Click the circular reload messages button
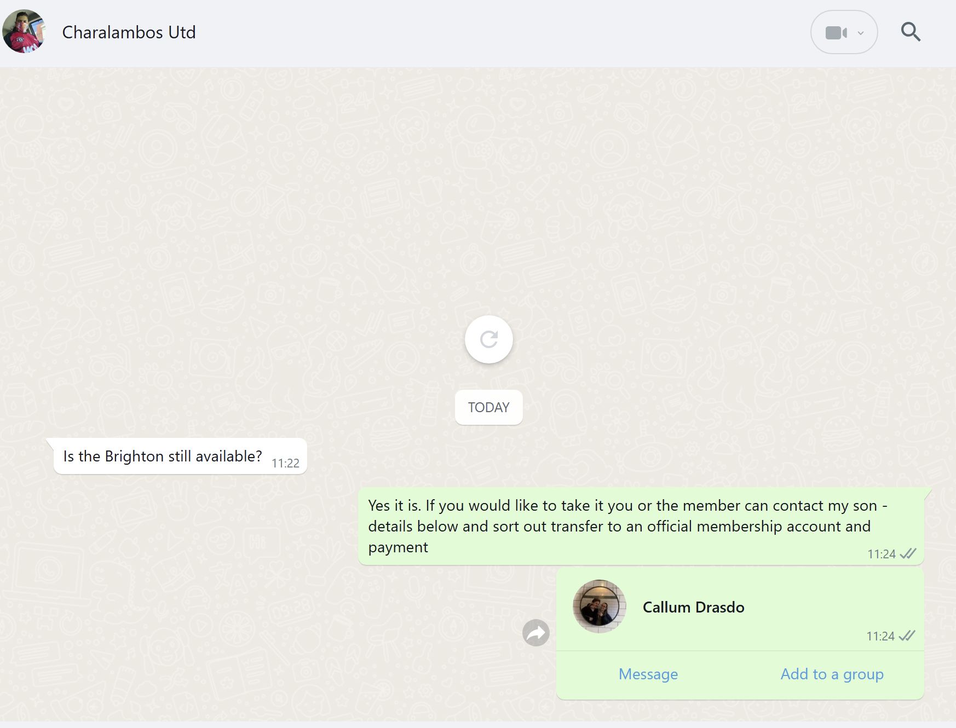The image size is (956, 728). click(x=488, y=339)
